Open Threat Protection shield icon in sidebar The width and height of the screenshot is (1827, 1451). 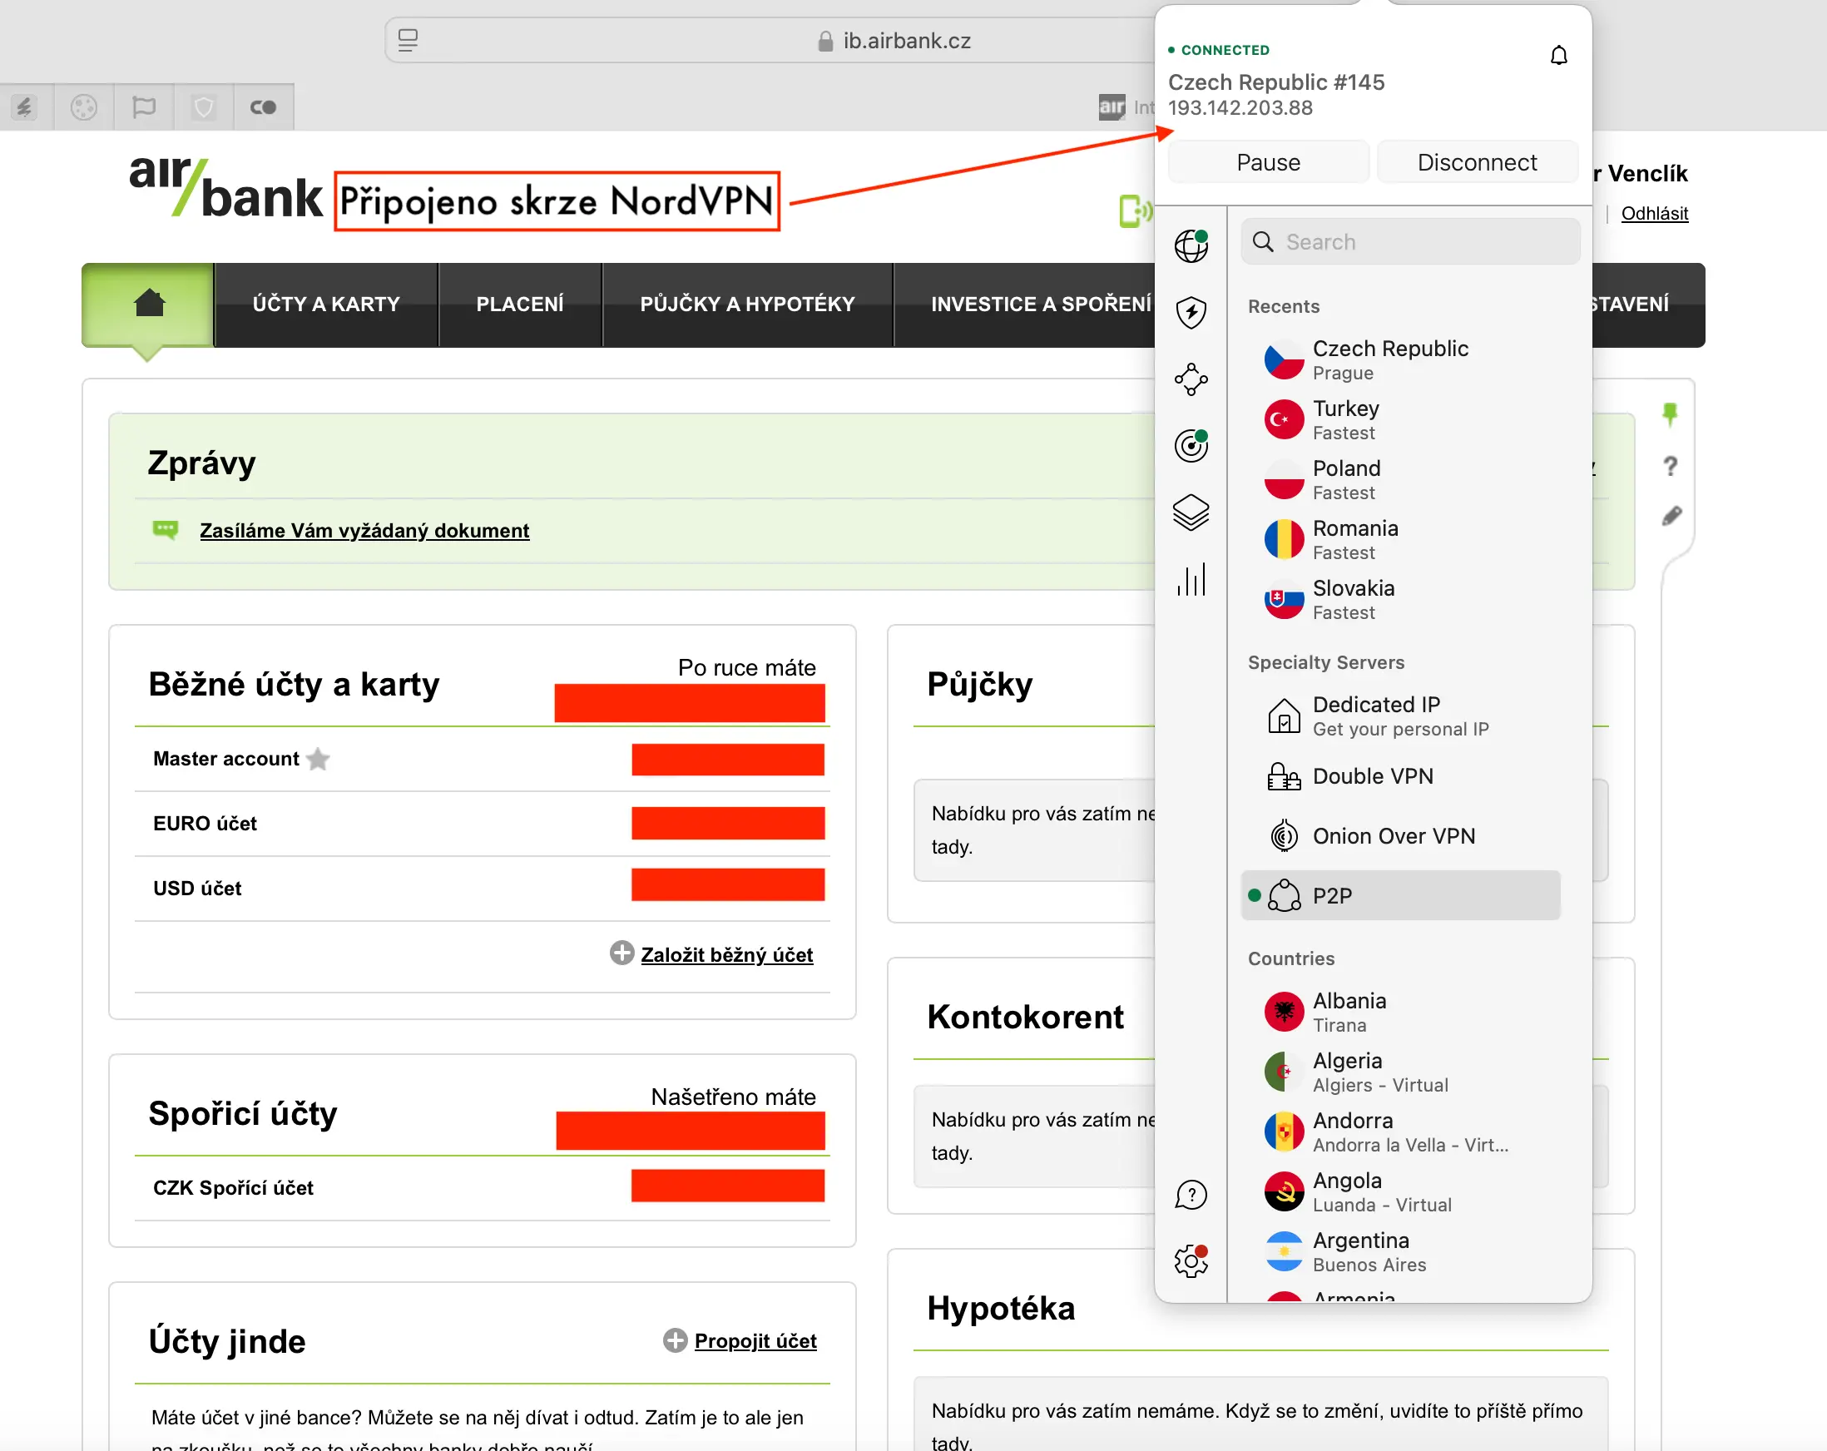point(1191,313)
